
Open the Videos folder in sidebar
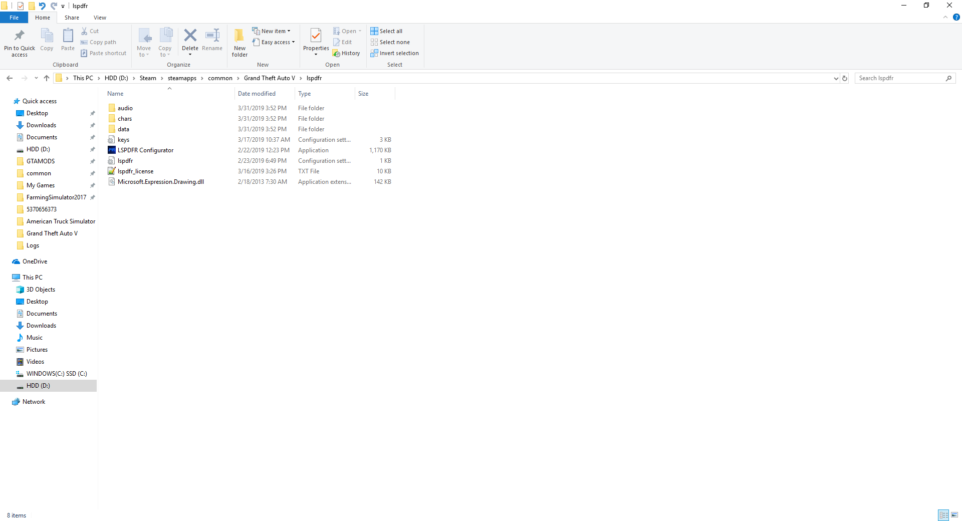point(35,362)
